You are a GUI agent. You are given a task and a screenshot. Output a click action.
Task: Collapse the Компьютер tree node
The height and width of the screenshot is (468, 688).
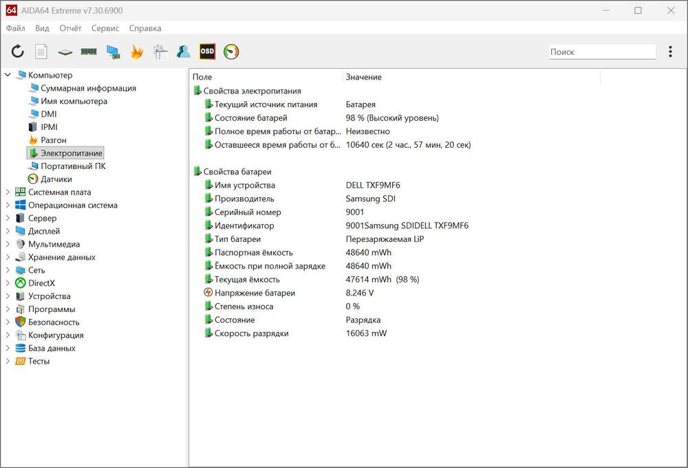[x=8, y=75]
